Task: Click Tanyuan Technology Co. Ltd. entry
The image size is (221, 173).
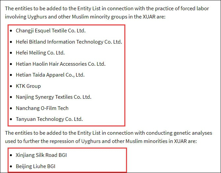Action: [49, 119]
